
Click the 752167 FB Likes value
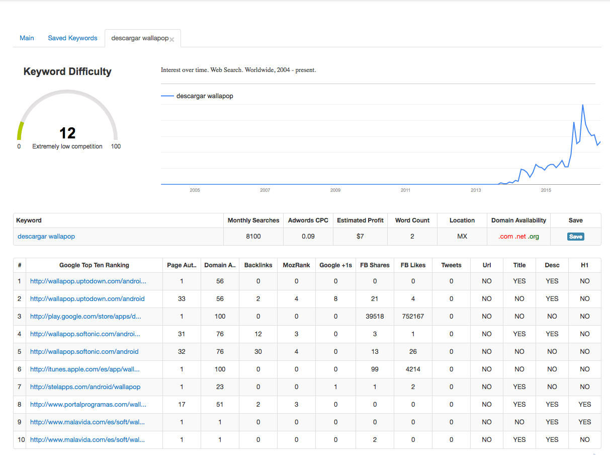tap(413, 317)
